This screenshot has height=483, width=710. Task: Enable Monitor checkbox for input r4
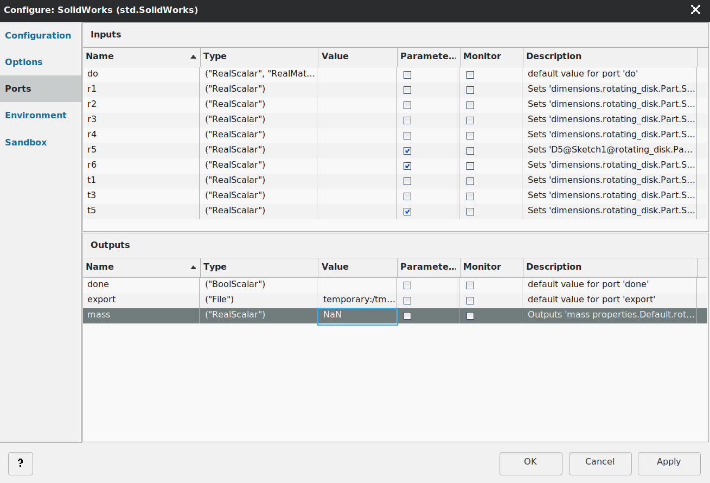tap(470, 136)
